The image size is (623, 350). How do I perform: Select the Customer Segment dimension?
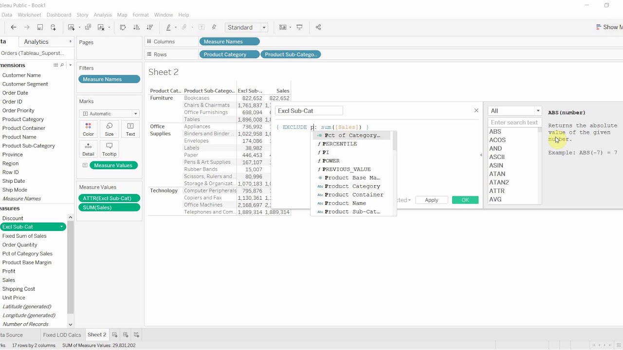[25, 84]
